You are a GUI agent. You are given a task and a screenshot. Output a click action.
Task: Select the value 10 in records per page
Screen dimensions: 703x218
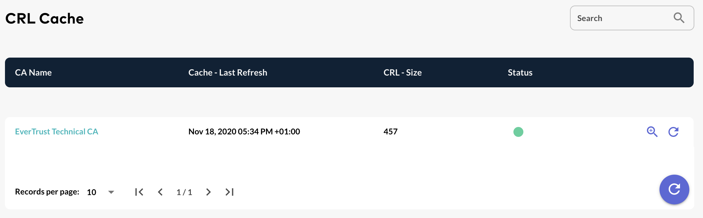pos(91,192)
